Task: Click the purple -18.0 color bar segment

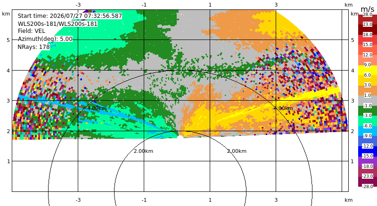Action: click(x=368, y=162)
